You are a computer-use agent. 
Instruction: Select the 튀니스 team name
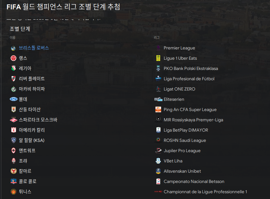coord(25,192)
